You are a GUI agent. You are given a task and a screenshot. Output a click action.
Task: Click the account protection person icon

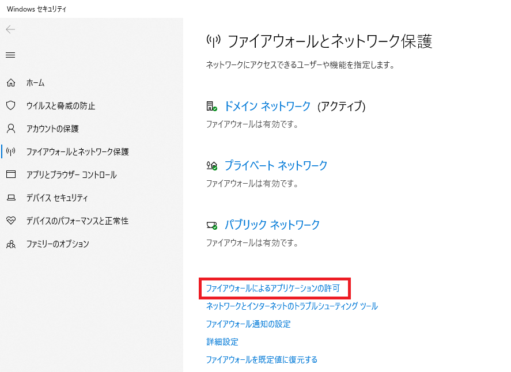click(11, 128)
